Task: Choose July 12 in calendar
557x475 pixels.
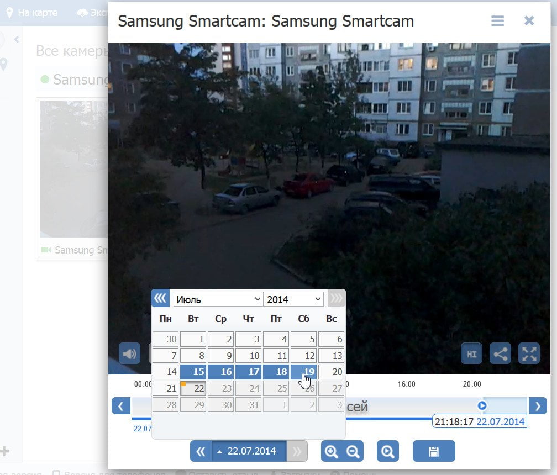Action: tap(303, 355)
